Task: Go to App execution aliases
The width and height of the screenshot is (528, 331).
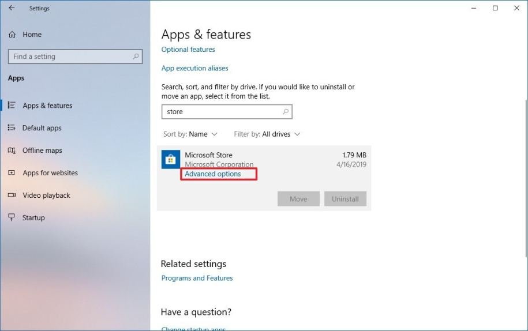Action: 194,68
